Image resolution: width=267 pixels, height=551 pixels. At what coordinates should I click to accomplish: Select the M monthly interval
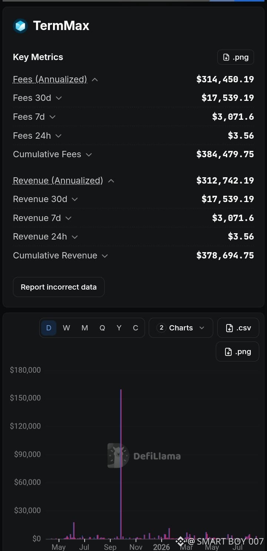pos(85,328)
